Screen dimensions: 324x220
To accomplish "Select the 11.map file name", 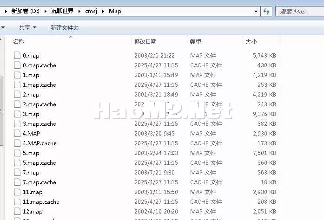I will 33,192.
